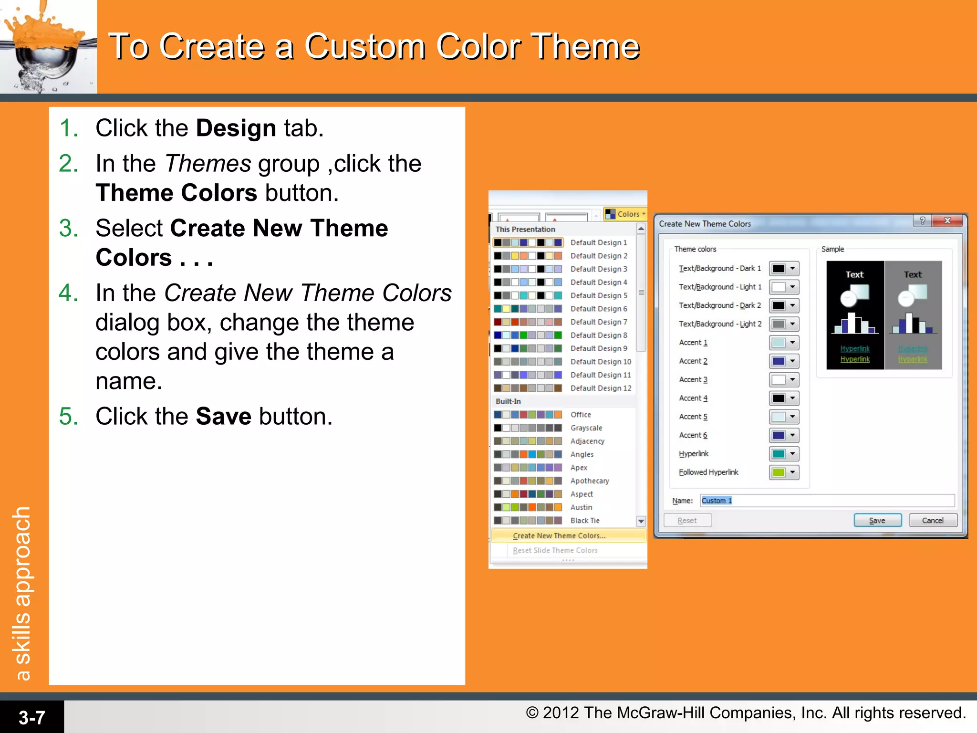The image size is (977, 733).
Task: Select Default Design 1 color set
Action: point(598,242)
